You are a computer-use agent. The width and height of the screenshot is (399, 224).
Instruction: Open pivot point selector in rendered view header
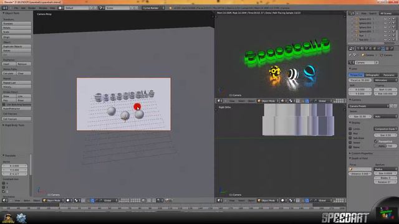[x=292, y=101]
